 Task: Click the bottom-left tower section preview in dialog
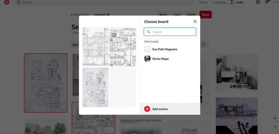[x=96, y=87]
